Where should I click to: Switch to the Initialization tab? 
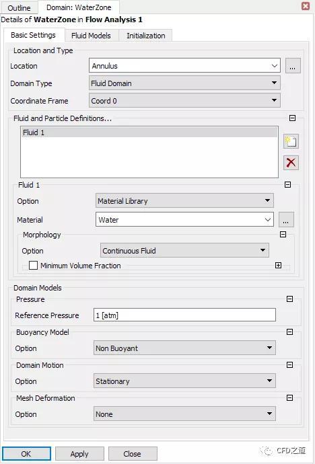145,36
